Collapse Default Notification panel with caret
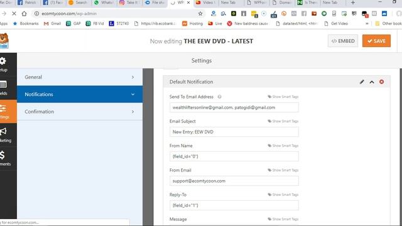402x226 pixels. 372,82
